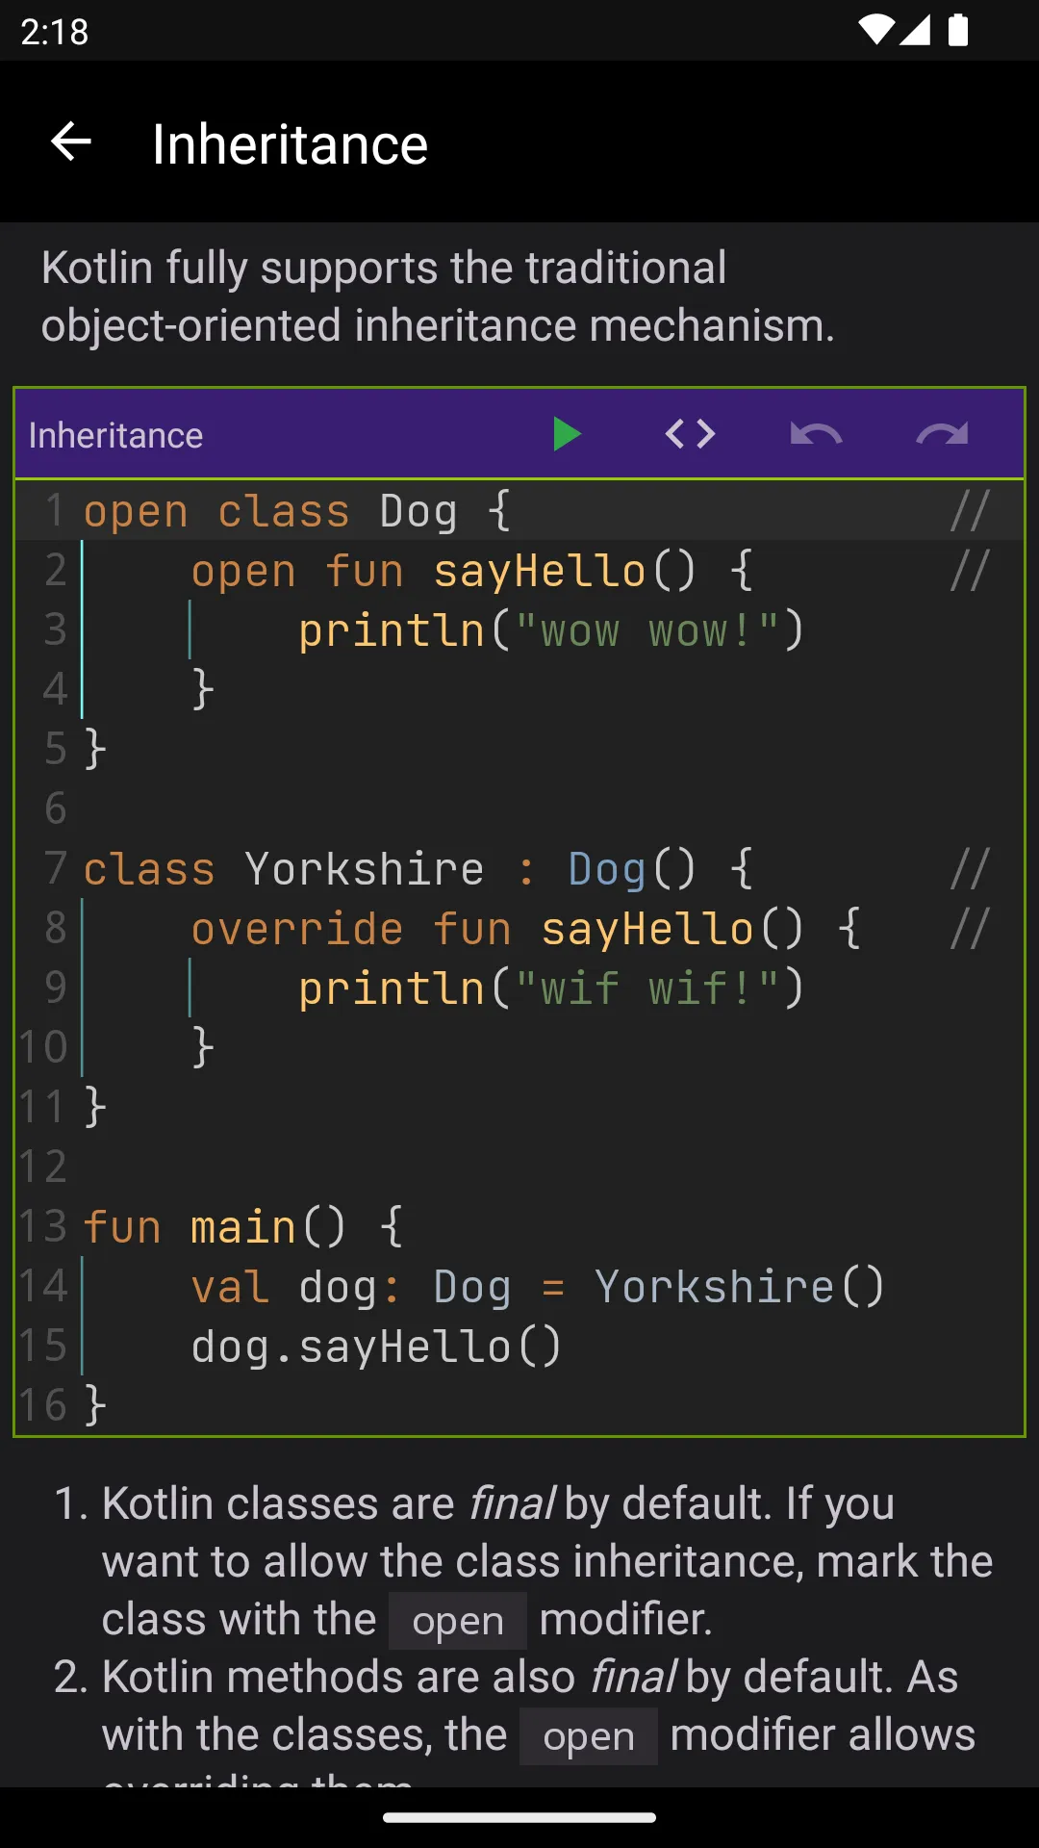Tap the home gesture bar at bottom
The image size is (1039, 1848).
519,1818
